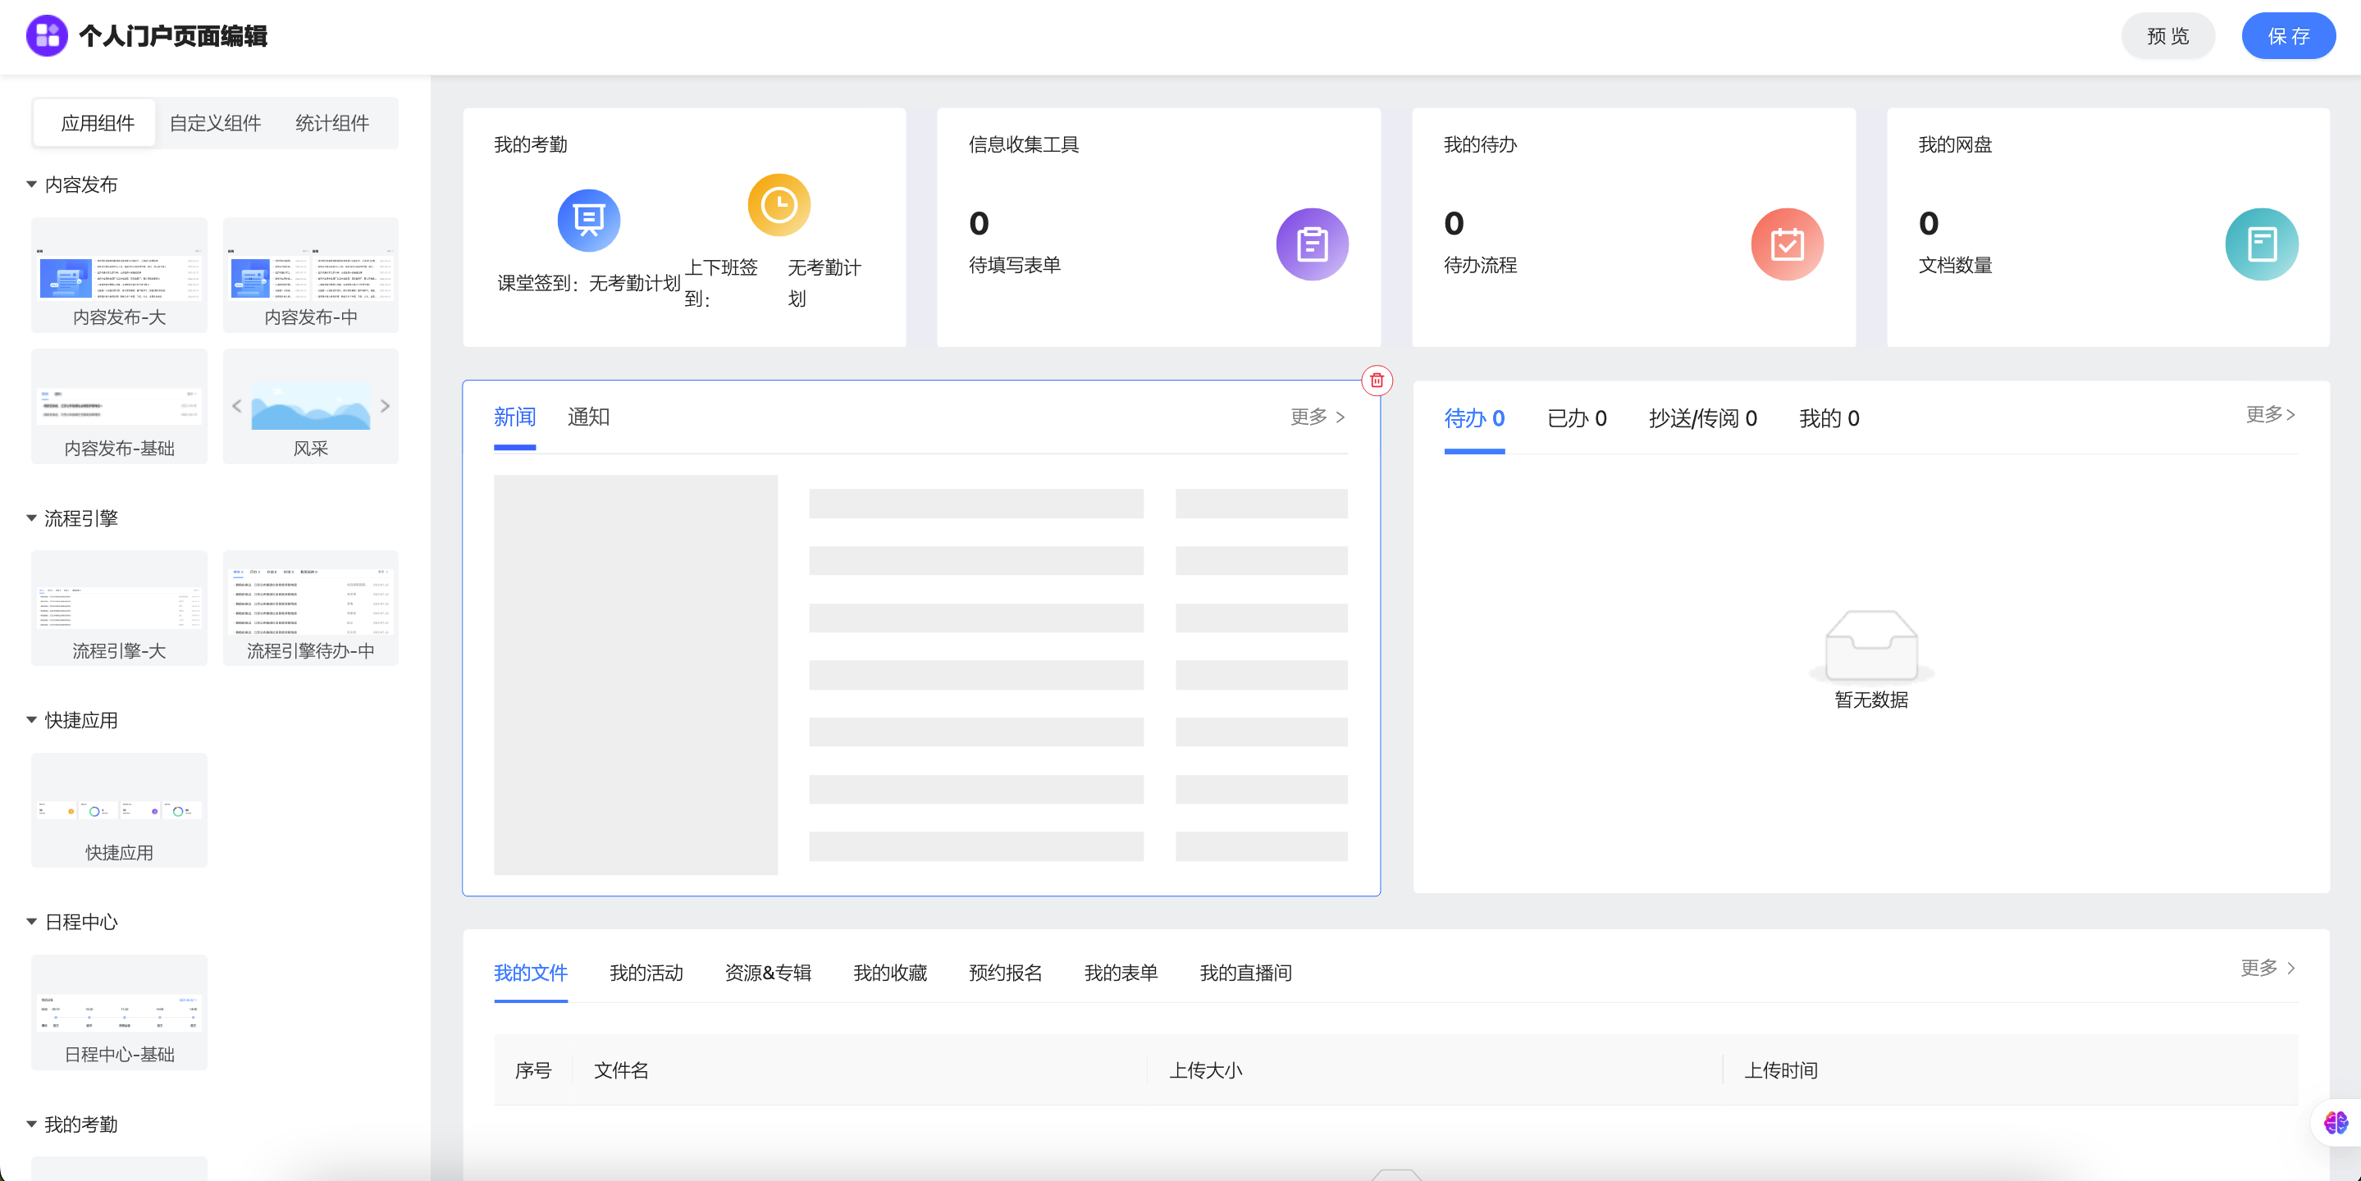Click the 保存 button

tap(2288, 37)
